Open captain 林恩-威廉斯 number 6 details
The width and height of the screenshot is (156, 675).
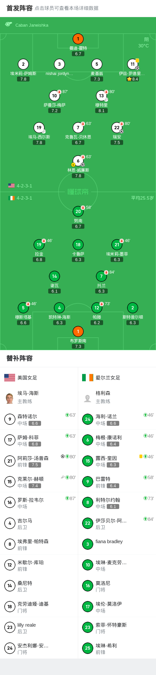pyautogui.click(x=78, y=161)
